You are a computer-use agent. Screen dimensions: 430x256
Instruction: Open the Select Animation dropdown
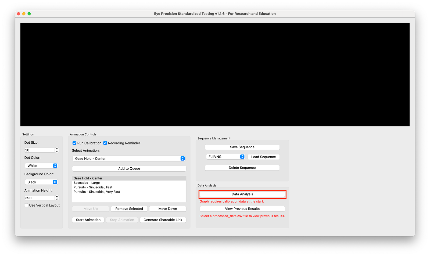coord(129,158)
